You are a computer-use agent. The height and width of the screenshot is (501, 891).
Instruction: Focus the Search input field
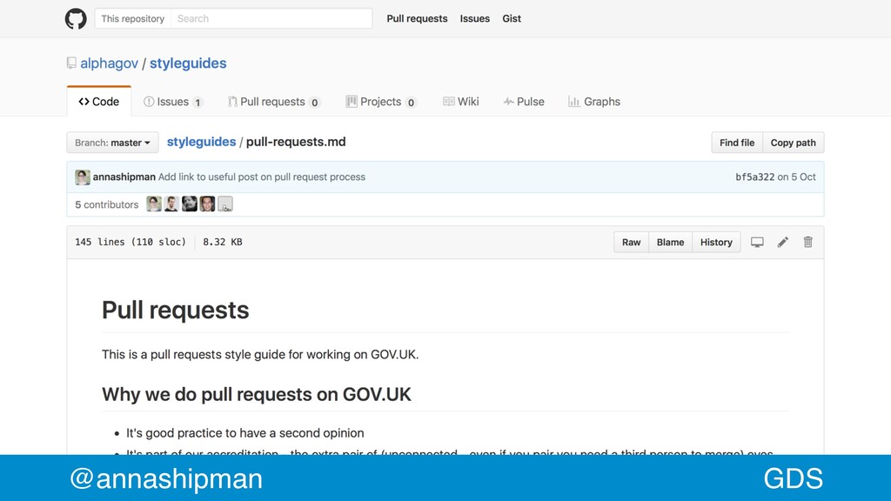(271, 19)
